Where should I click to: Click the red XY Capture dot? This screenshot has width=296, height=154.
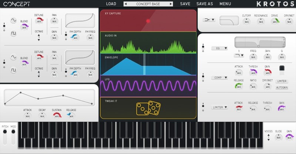(x=148, y=21)
